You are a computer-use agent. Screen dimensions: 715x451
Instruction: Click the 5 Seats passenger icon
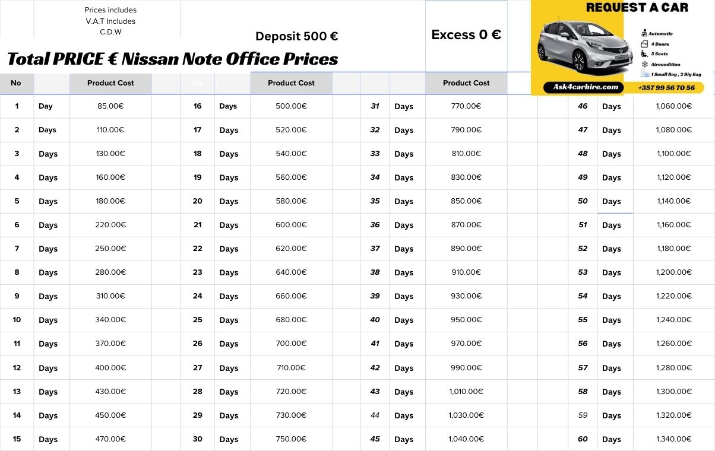pos(644,54)
